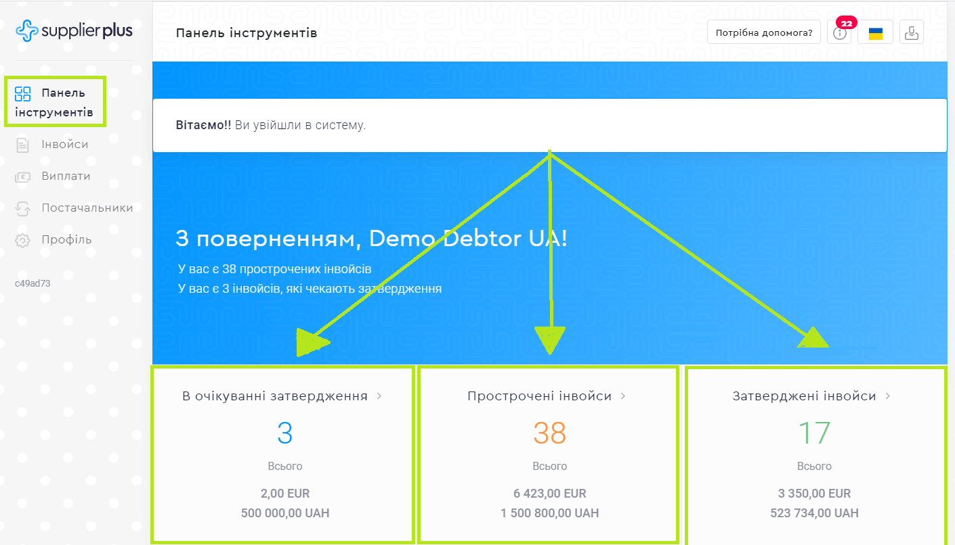Image resolution: width=955 pixels, height=545 pixels.
Task: Expand chevron next to Прострочені інвойси
Action: coord(623,396)
